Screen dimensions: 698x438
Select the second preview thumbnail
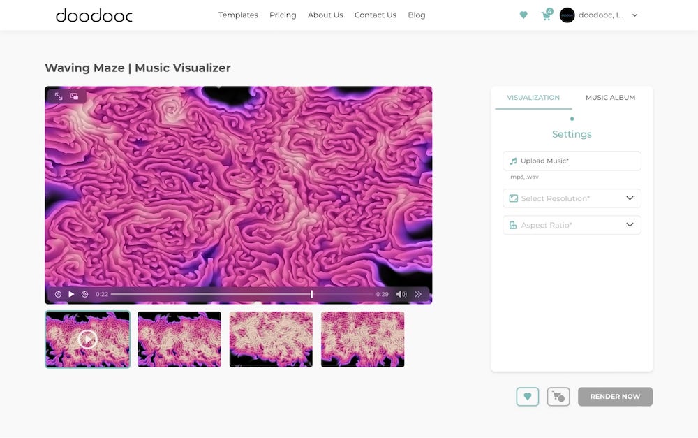point(179,340)
